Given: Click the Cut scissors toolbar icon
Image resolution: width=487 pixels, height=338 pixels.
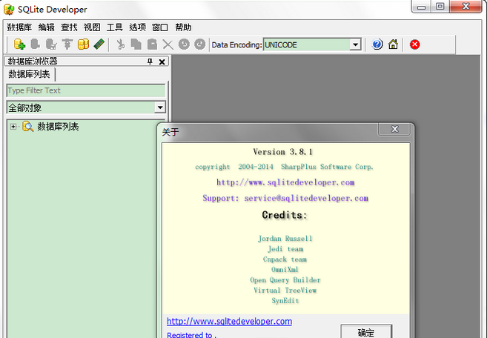Looking at the screenshot, I should click(x=121, y=44).
